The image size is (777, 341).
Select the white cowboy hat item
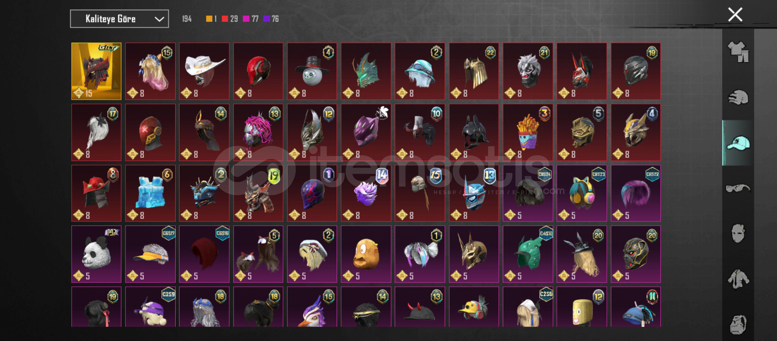click(x=204, y=71)
